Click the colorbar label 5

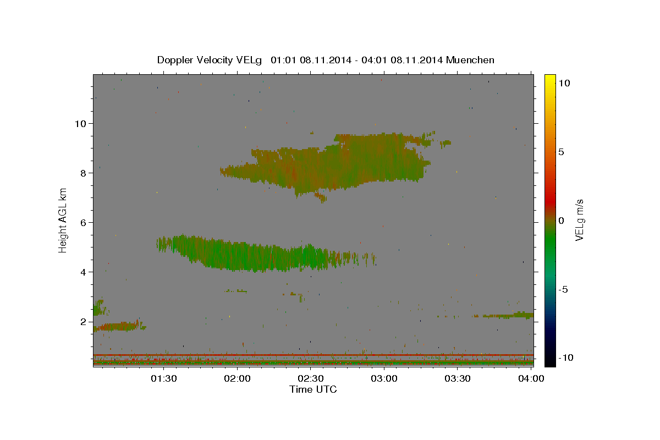tap(561, 152)
